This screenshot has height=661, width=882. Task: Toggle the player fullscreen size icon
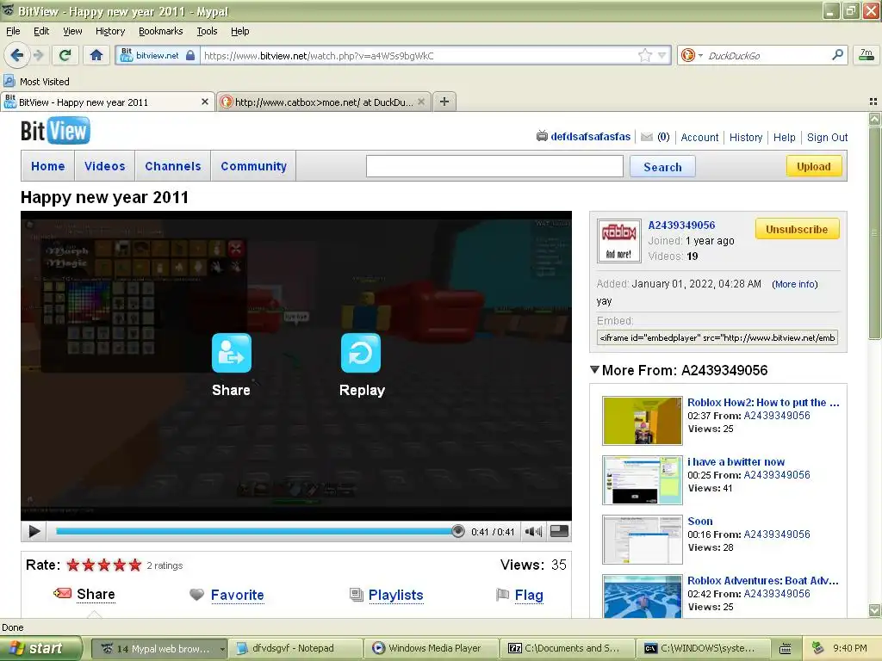point(558,530)
